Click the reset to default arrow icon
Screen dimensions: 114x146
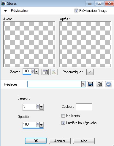pyautogui.click(x=109, y=84)
